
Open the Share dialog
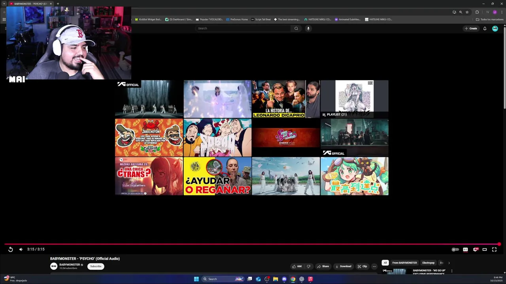tap(323, 266)
